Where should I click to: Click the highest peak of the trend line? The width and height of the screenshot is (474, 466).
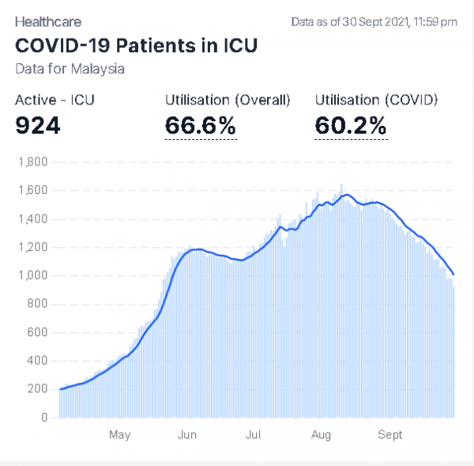346,195
